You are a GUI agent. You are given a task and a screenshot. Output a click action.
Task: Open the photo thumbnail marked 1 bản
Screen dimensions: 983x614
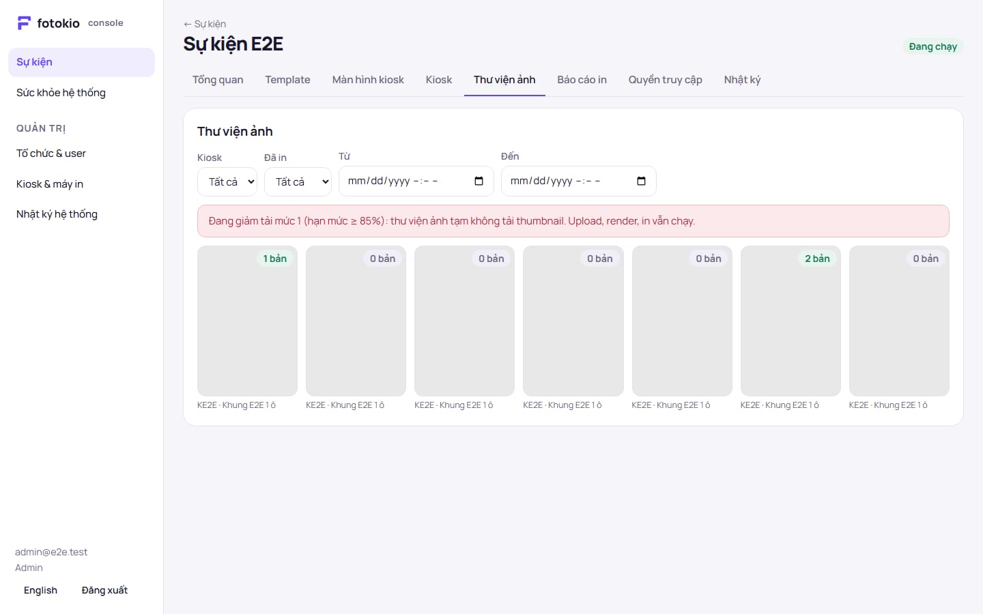247,321
